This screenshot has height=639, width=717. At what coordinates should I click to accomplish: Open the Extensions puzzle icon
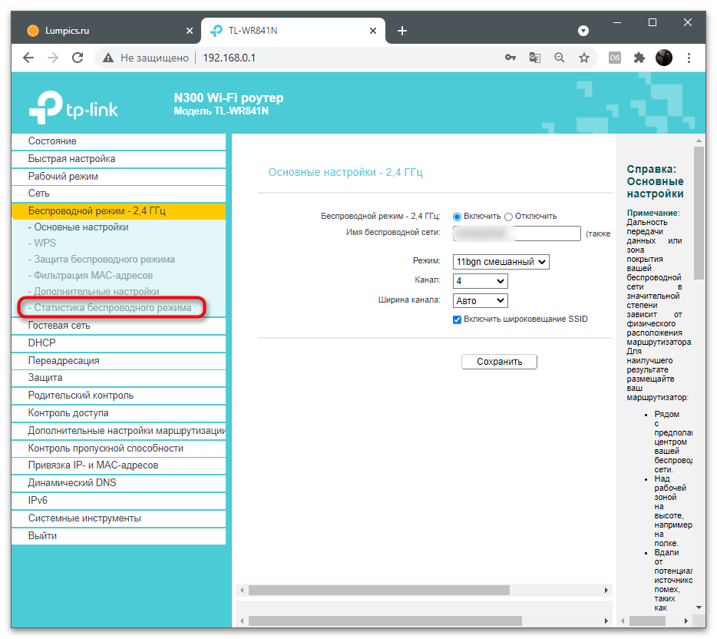click(x=639, y=58)
